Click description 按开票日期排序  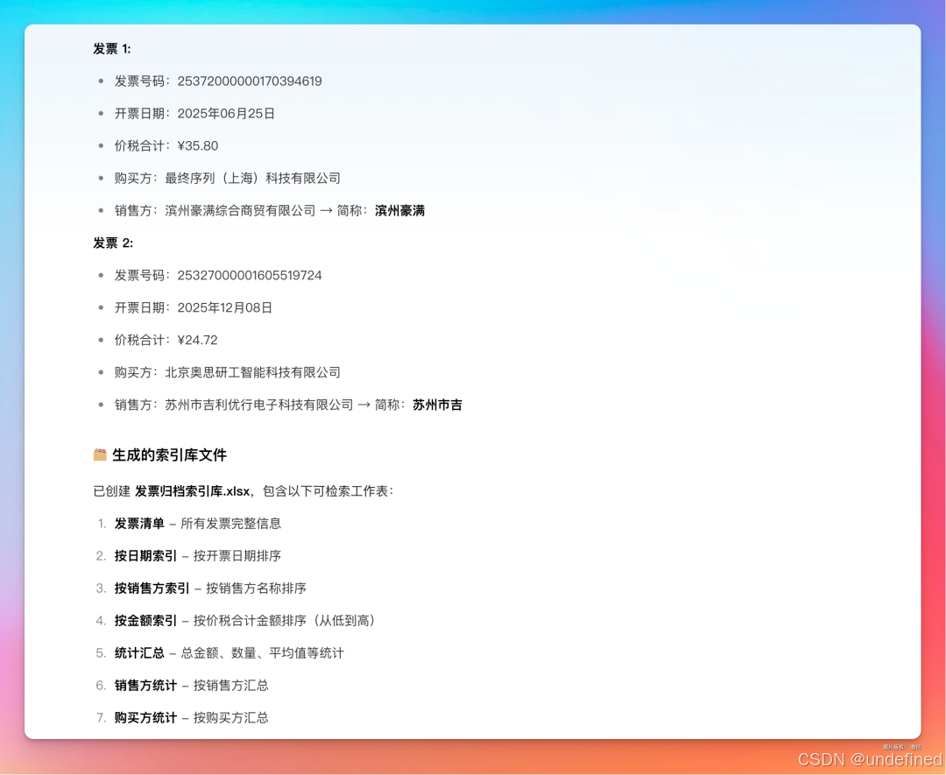click(237, 556)
